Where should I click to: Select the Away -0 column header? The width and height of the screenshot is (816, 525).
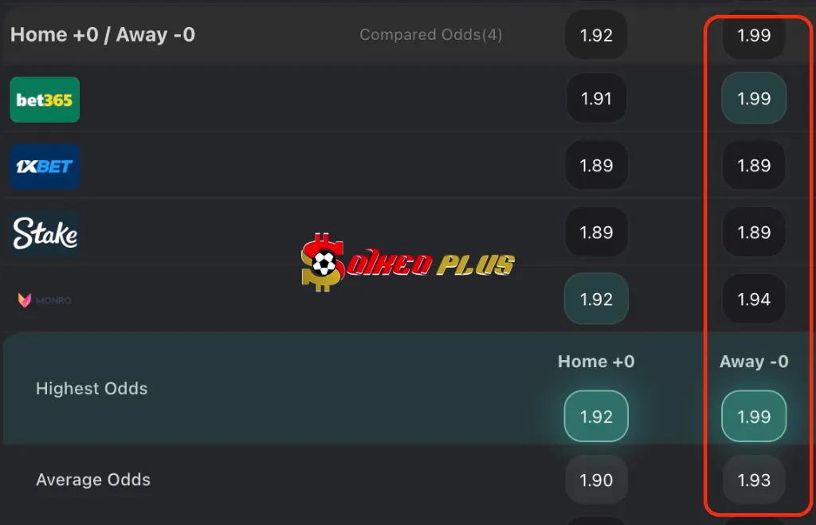754,361
